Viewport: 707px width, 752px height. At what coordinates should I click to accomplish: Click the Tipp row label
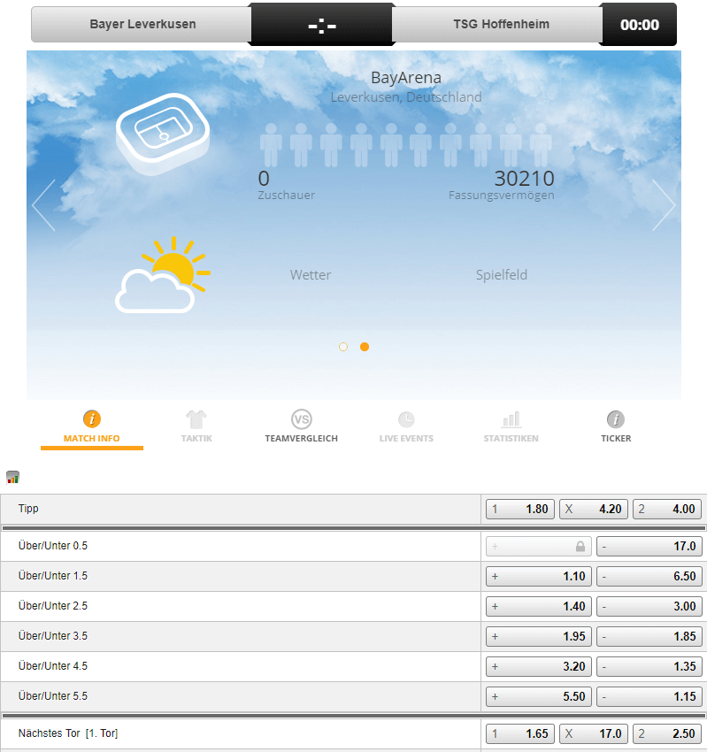coord(28,509)
